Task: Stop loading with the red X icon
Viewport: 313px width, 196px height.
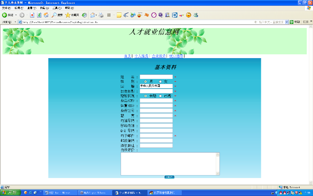Action: tap(32, 15)
